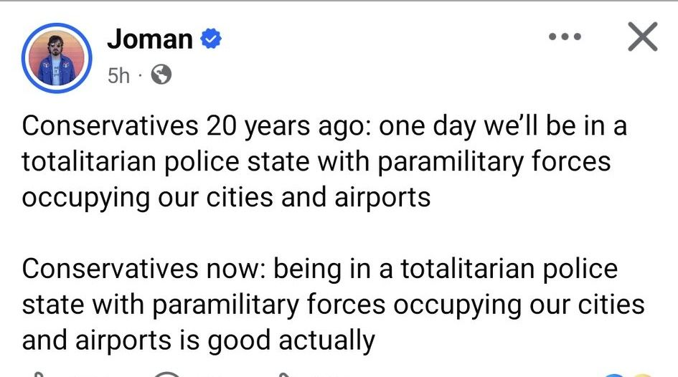Click the partially visible comment bubble icon

click(x=166, y=373)
